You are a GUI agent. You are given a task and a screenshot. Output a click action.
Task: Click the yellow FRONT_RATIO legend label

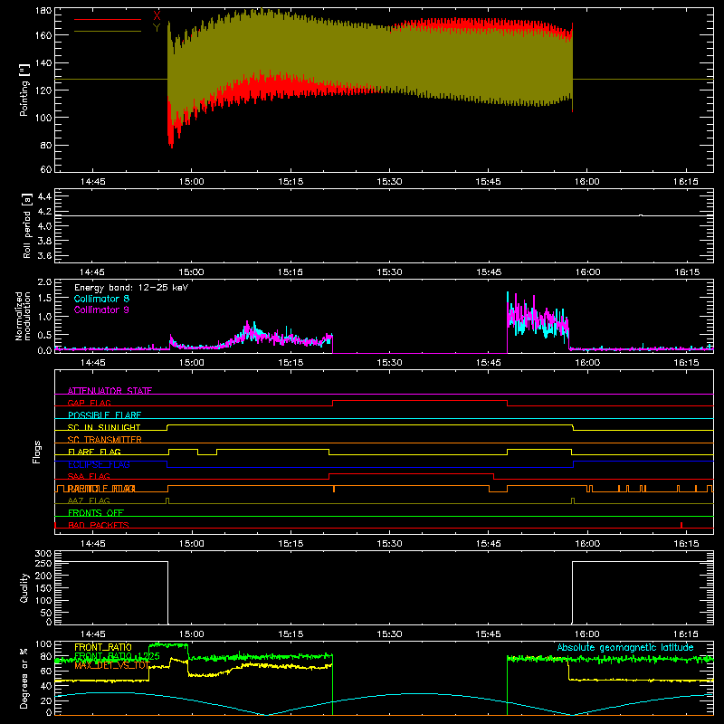[x=103, y=647]
